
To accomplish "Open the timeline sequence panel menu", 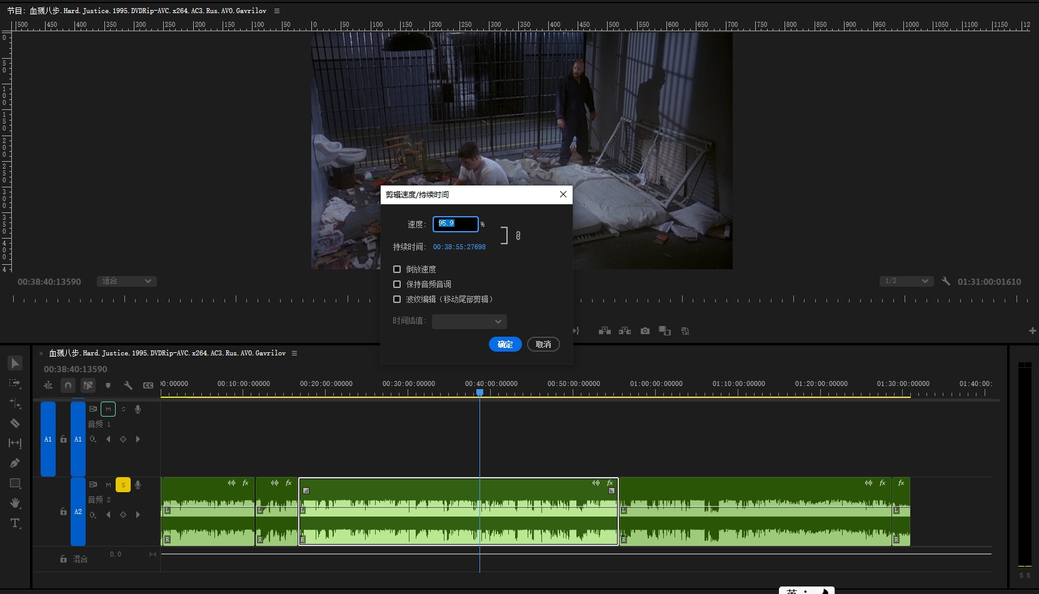I will (x=294, y=353).
